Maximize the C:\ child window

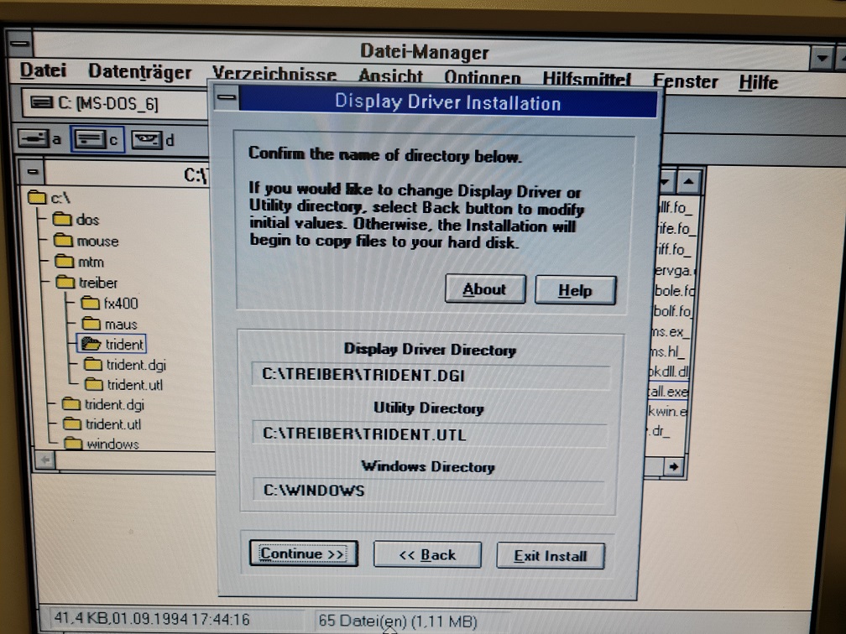point(689,182)
